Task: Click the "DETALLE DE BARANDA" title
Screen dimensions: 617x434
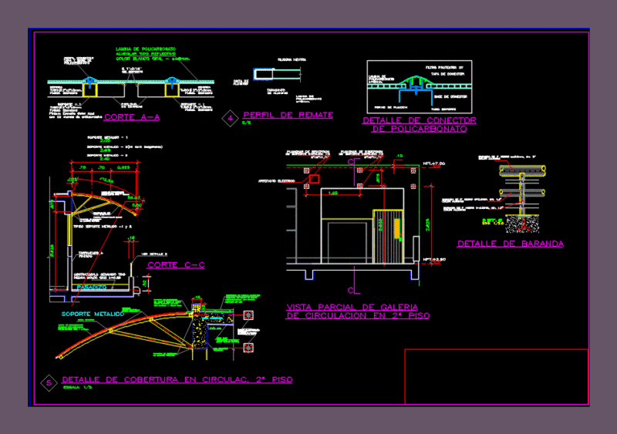Action: click(511, 244)
